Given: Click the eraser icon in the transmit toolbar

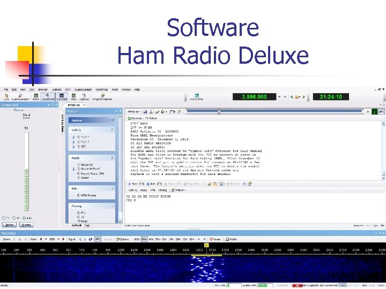Looking at the screenshot, I should (209, 184).
